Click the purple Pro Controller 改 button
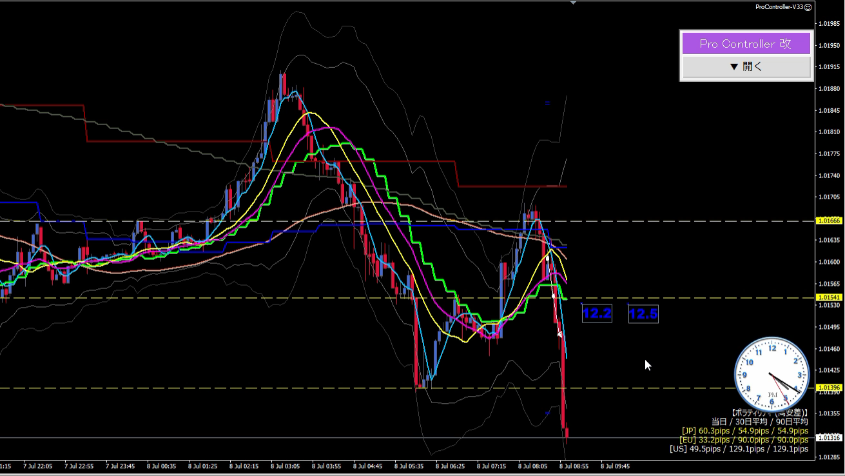This screenshot has width=845, height=476. 746,44
